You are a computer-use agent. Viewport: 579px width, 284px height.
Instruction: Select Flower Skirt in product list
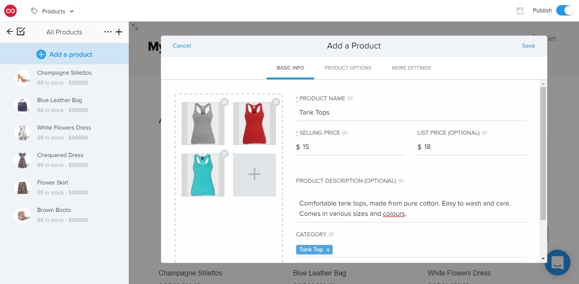tap(64, 188)
